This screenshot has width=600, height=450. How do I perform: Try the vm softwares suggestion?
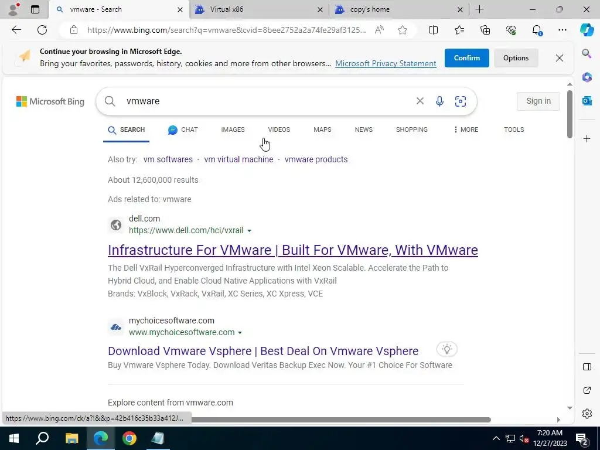point(168,159)
